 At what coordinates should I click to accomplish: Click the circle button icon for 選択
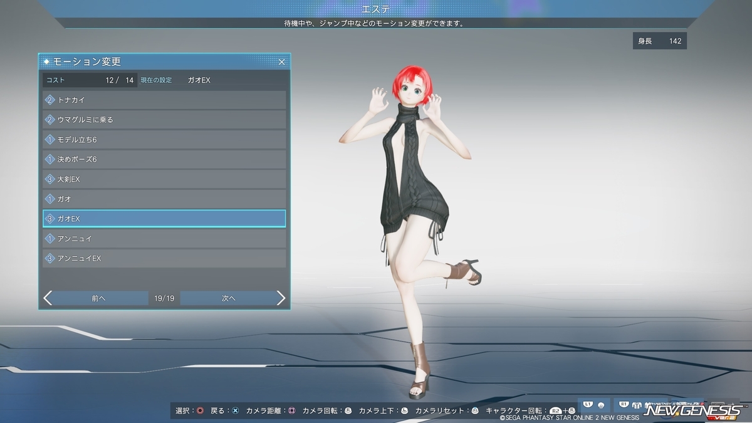[x=200, y=411]
